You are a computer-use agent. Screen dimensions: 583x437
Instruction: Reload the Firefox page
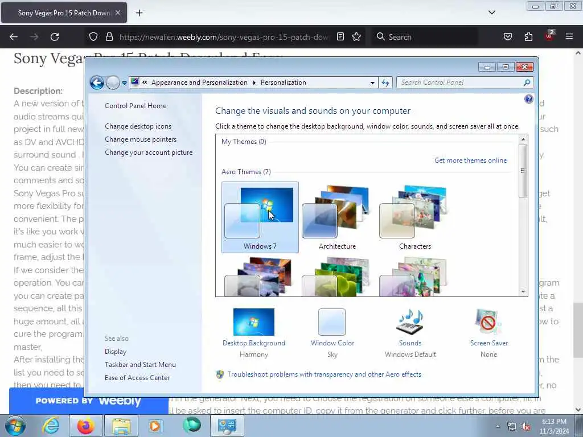[x=55, y=37]
